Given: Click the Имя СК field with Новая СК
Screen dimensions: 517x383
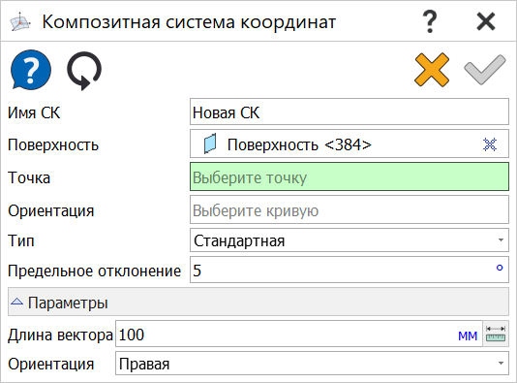Looking at the screenshot, I should coord(350,112).
